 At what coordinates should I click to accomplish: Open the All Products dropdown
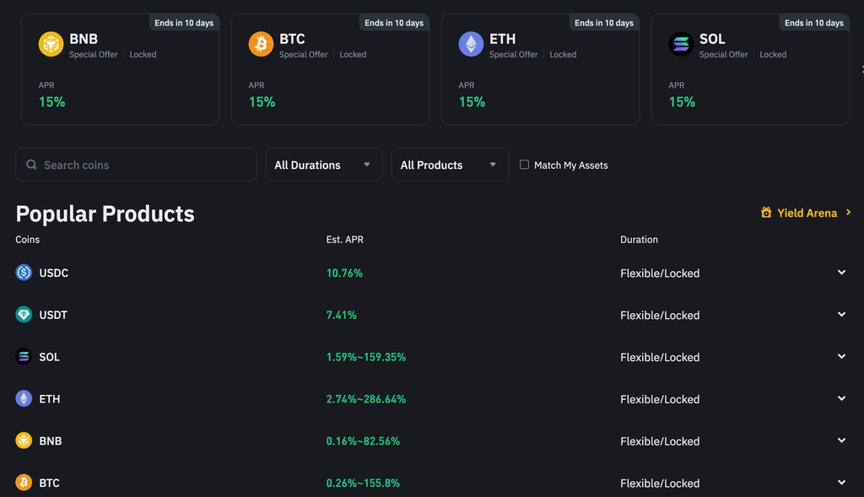pos(450,165)
